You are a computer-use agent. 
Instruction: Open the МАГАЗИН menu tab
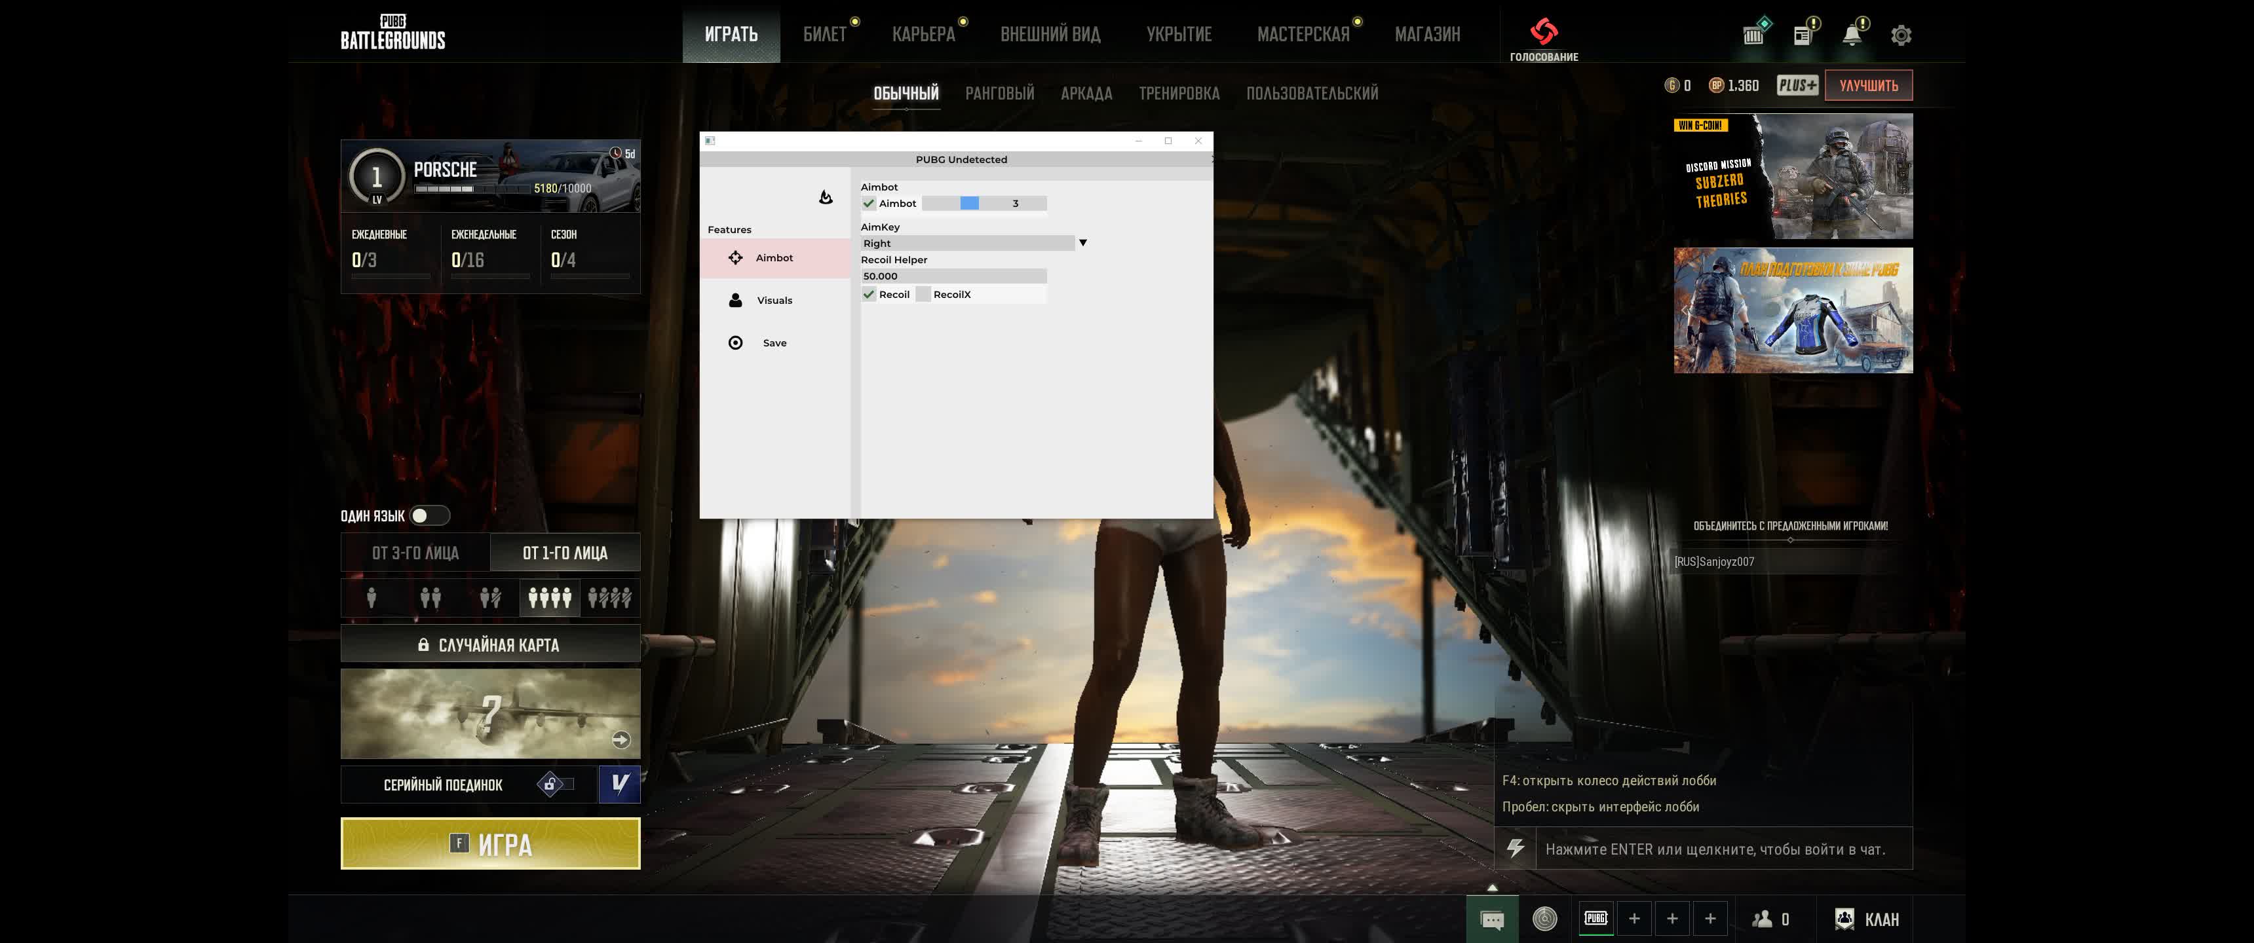[x=1426, y=34]
